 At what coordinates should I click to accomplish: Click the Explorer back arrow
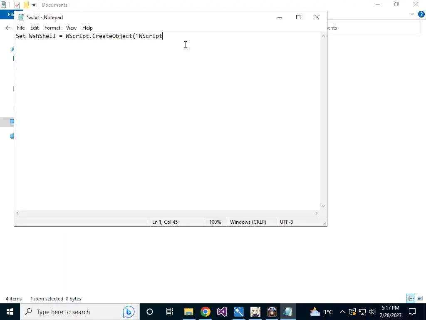click(x=8, y=28)
